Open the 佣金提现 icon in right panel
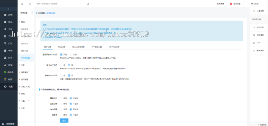 pyautogui.click(x=254, y=35)
